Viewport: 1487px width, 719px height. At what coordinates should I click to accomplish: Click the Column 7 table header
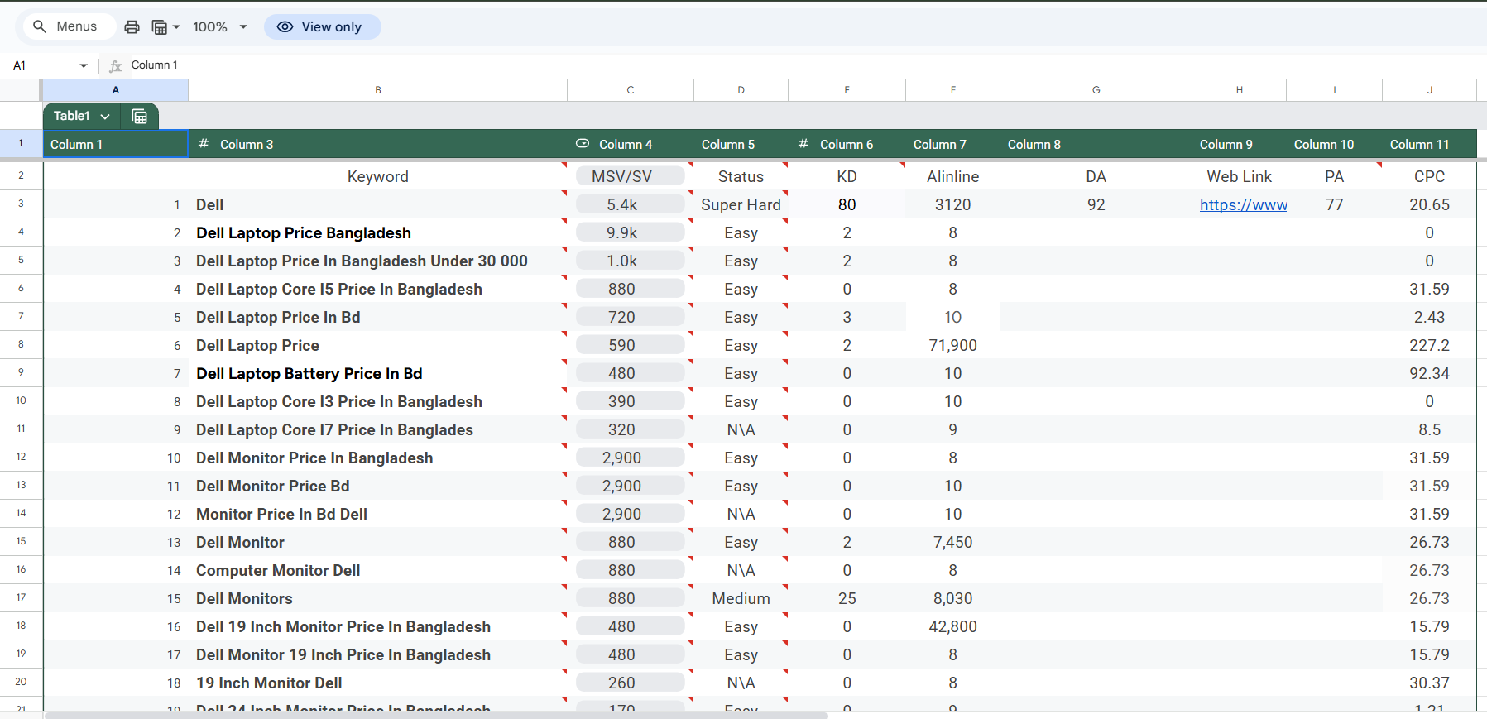952,144
